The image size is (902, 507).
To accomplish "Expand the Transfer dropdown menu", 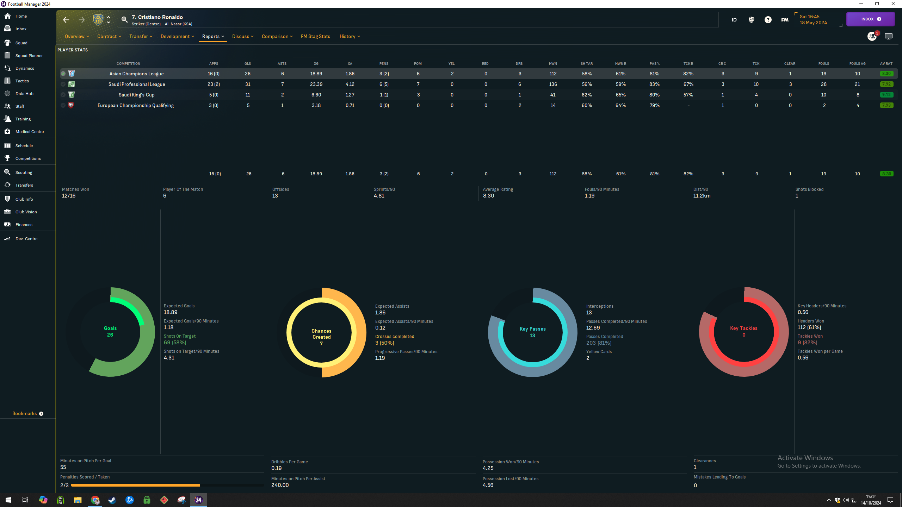I will [141, 36].
